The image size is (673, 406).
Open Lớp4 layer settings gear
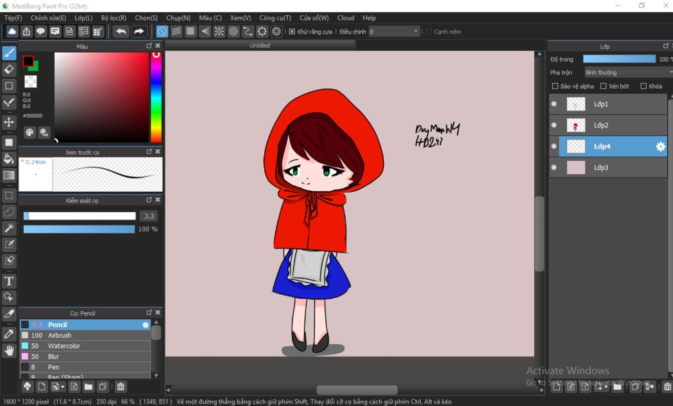[x=661, y=147]
